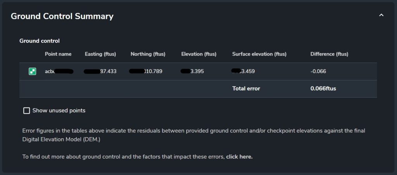
Task: Select the -0.066 difference value
Action: (x=318, y=71)
